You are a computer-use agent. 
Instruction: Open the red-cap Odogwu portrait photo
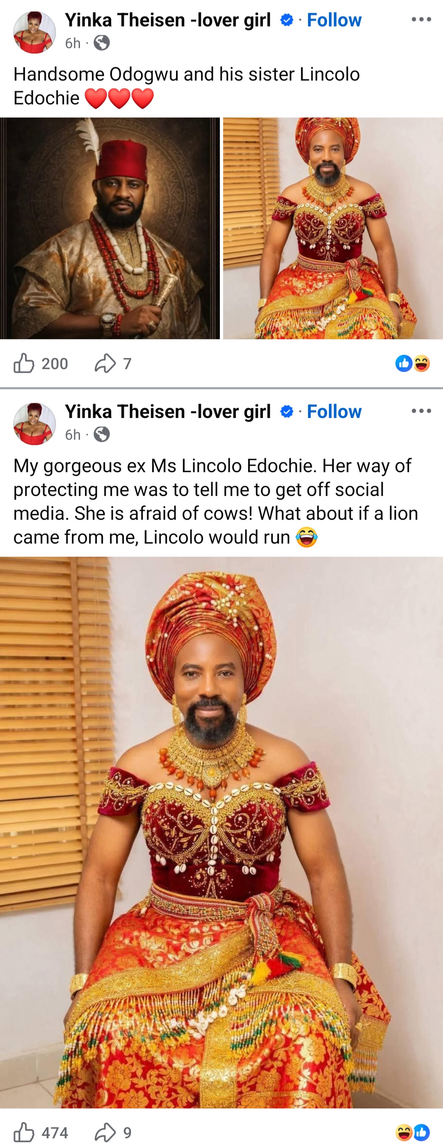[110, 229]
